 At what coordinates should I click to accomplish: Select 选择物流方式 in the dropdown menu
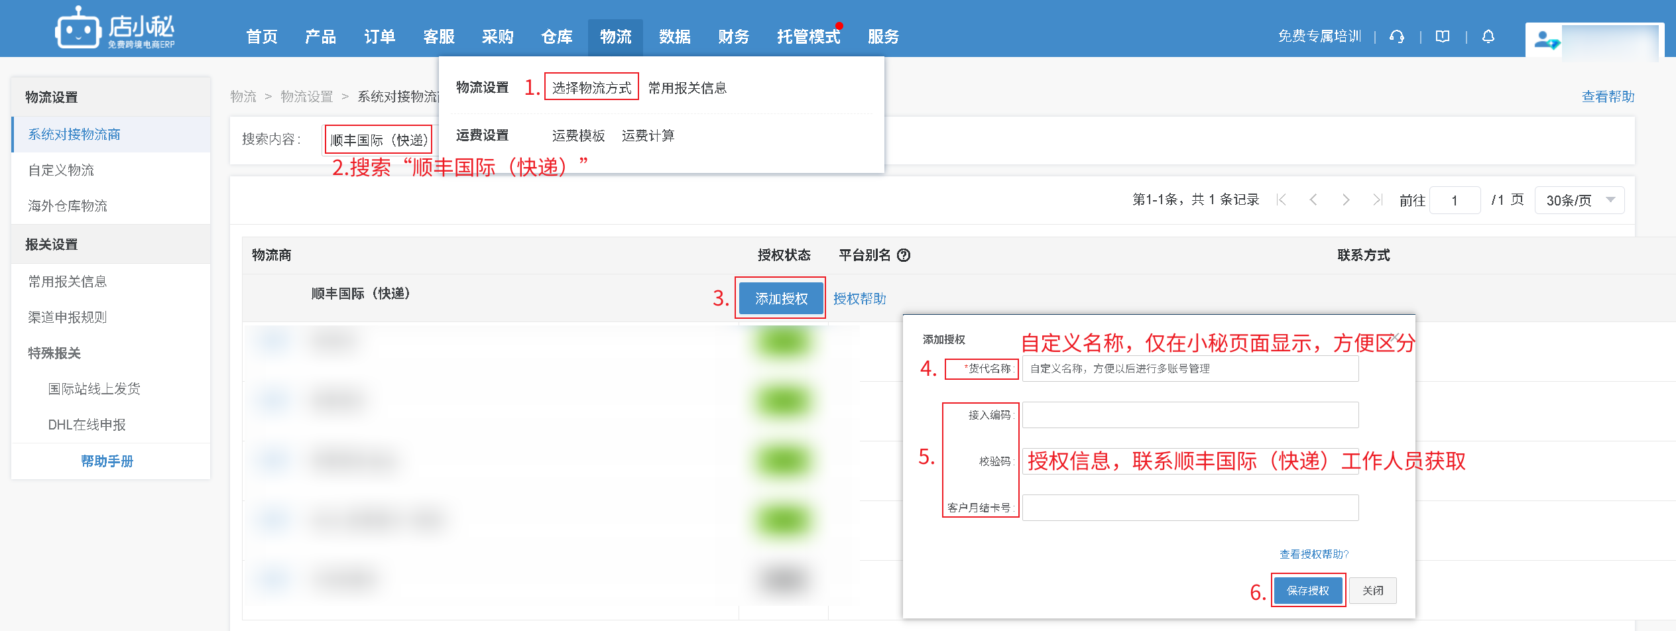[591, 87]
